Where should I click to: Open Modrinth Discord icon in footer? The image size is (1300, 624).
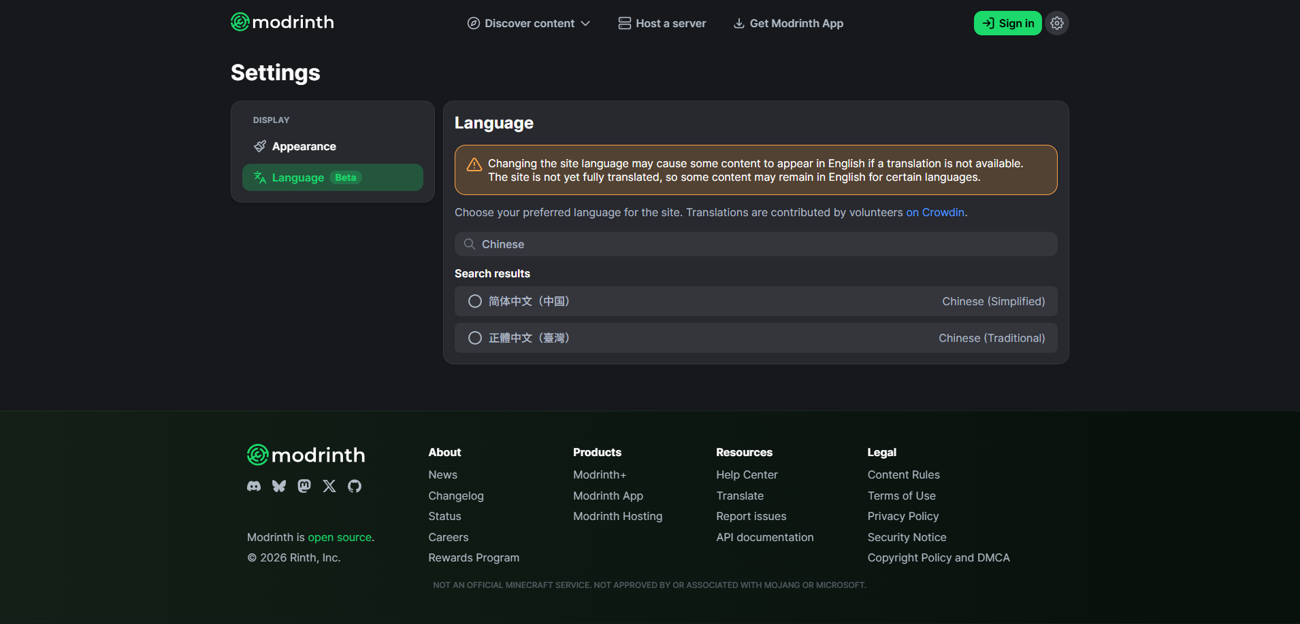coord(254,486)
